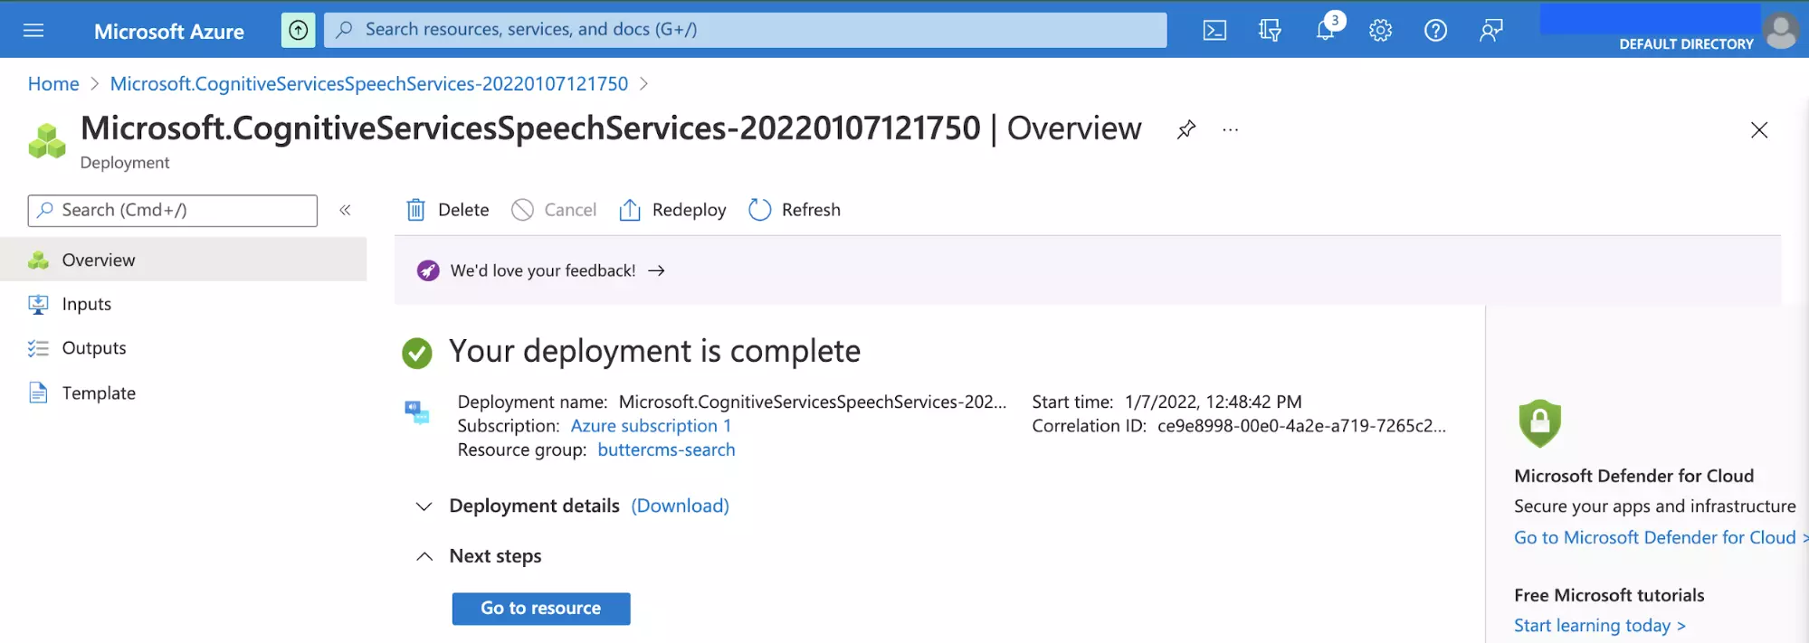Screen dimensions: 1809x643
Task: Click the Go to resource button
Action: tap(541, 609)
